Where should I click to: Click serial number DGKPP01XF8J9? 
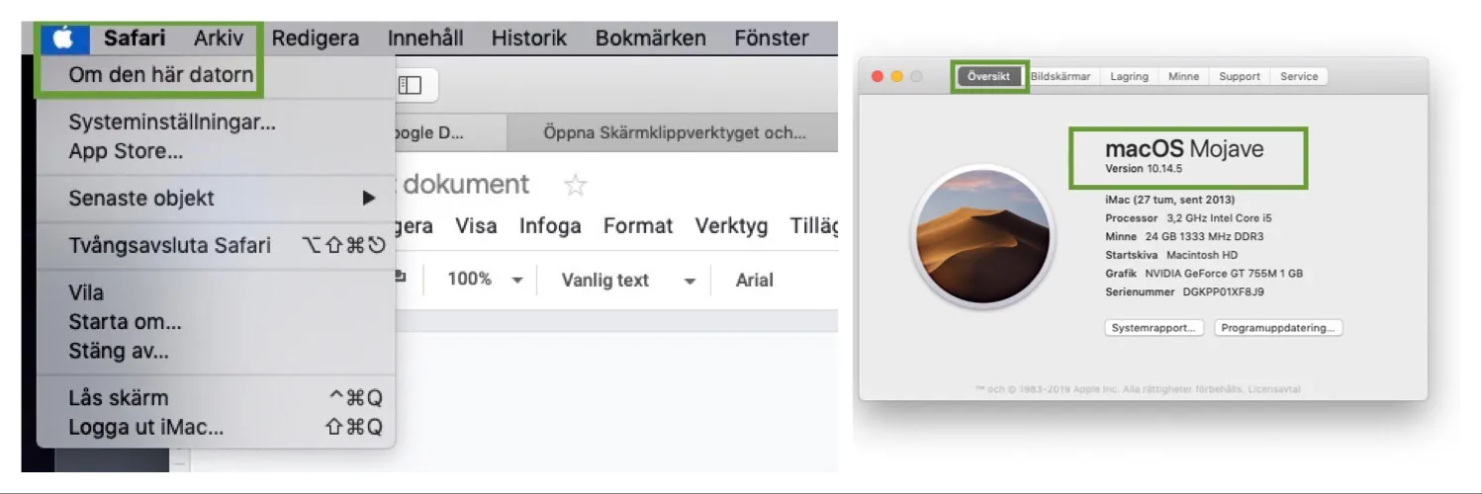point(1223,292)
